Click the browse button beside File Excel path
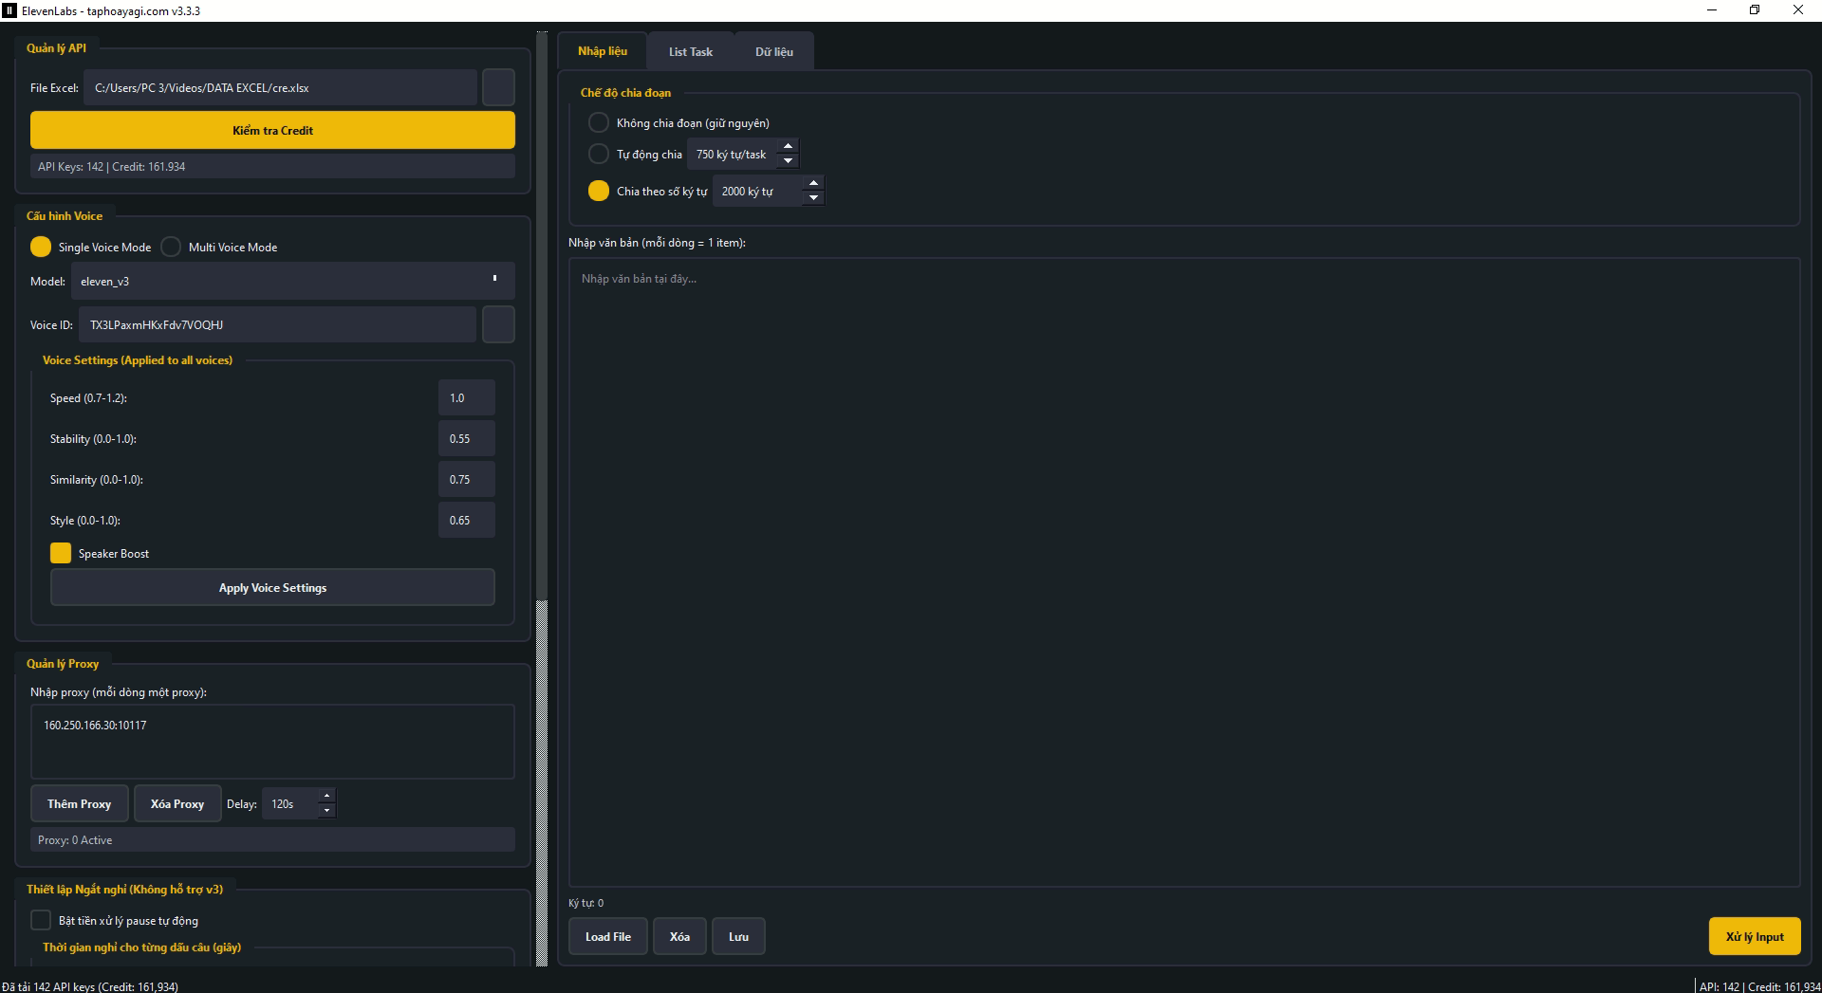This screenshot has width=1822, height=993. [498, 87]
